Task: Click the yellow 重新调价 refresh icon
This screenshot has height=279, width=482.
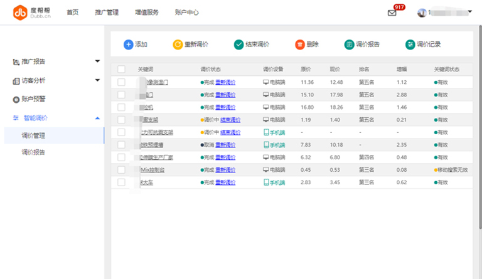Action: pos(178,45)
